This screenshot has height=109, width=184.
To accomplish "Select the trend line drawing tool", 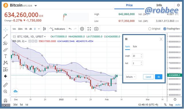I will point(5,36).
